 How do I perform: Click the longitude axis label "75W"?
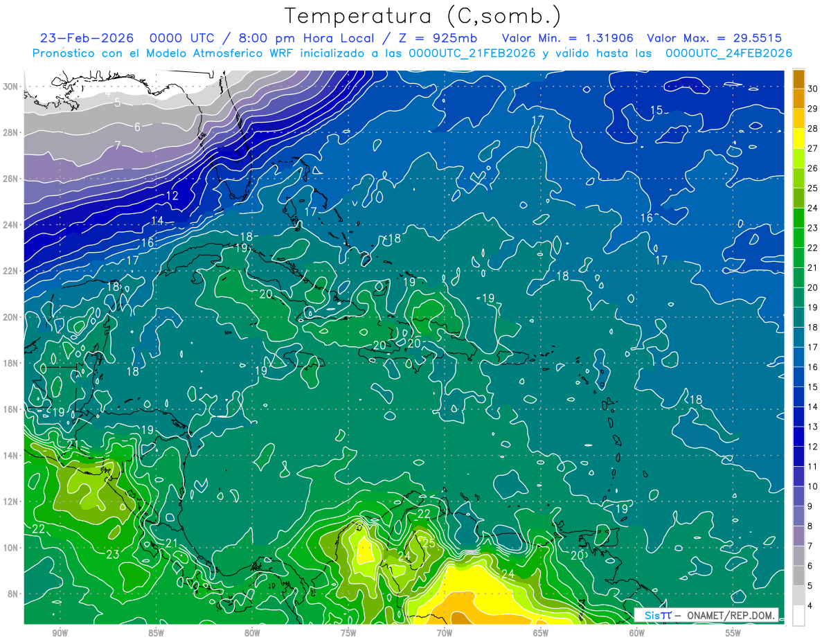[x=348, y=633]
